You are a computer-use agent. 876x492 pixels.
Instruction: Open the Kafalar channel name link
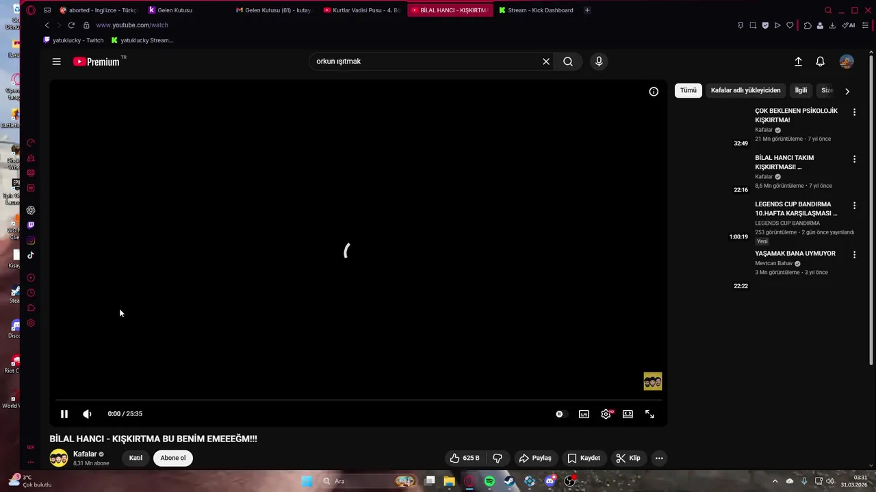tap(85, 454)
